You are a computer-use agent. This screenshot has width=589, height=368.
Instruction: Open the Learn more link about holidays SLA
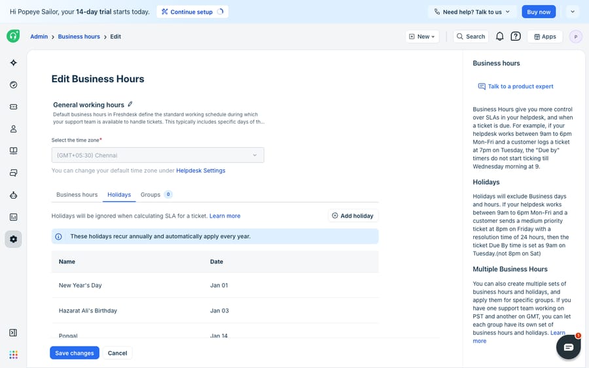pos(224,216)
